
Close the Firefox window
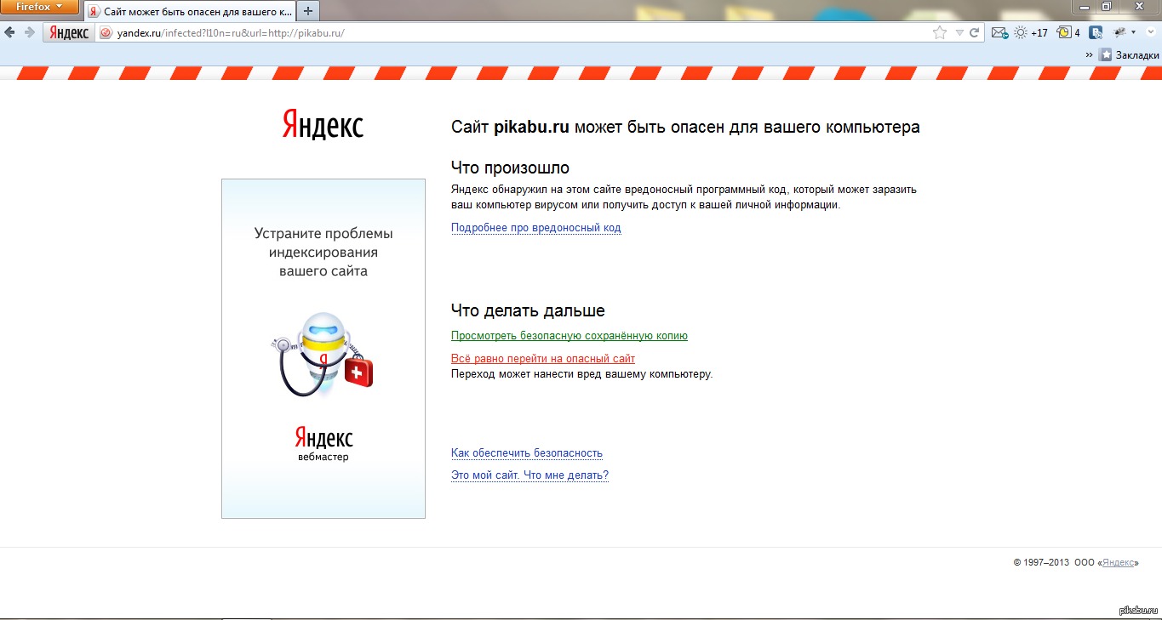coord(1139,7)
